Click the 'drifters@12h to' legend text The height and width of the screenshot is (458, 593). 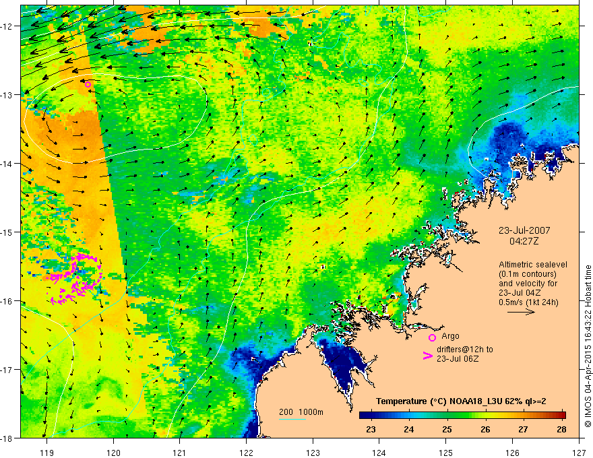465,350
